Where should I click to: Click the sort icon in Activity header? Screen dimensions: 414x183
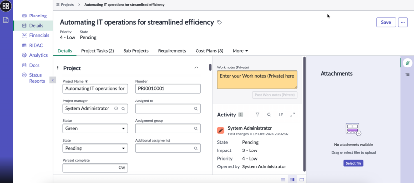[281, 115]
